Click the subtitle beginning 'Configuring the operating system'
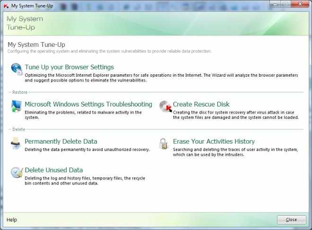The width and height of the screenshot is (312, 230). 110,52
